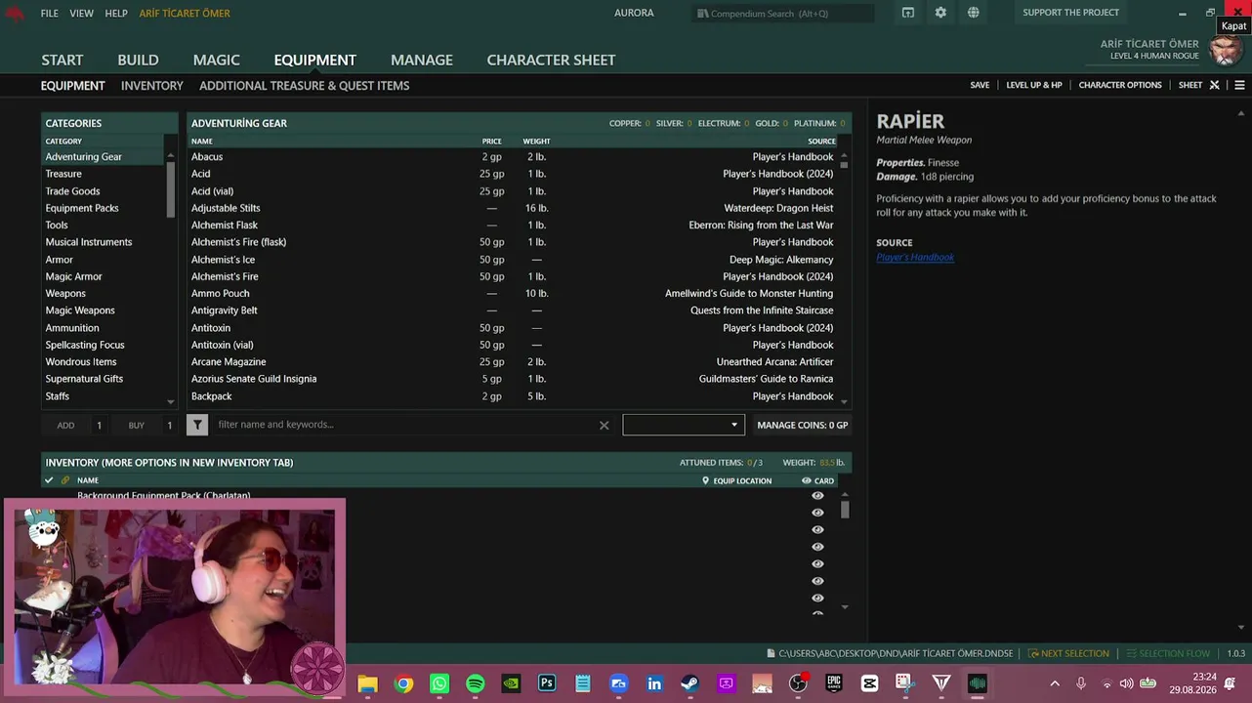The height and width of the screenshot is (703, 1252).
Task: Open Epic Games Launcher from the taskbar
Action: point(834,683)
